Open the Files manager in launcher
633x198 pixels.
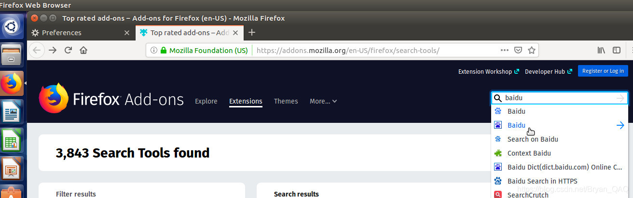12,55
